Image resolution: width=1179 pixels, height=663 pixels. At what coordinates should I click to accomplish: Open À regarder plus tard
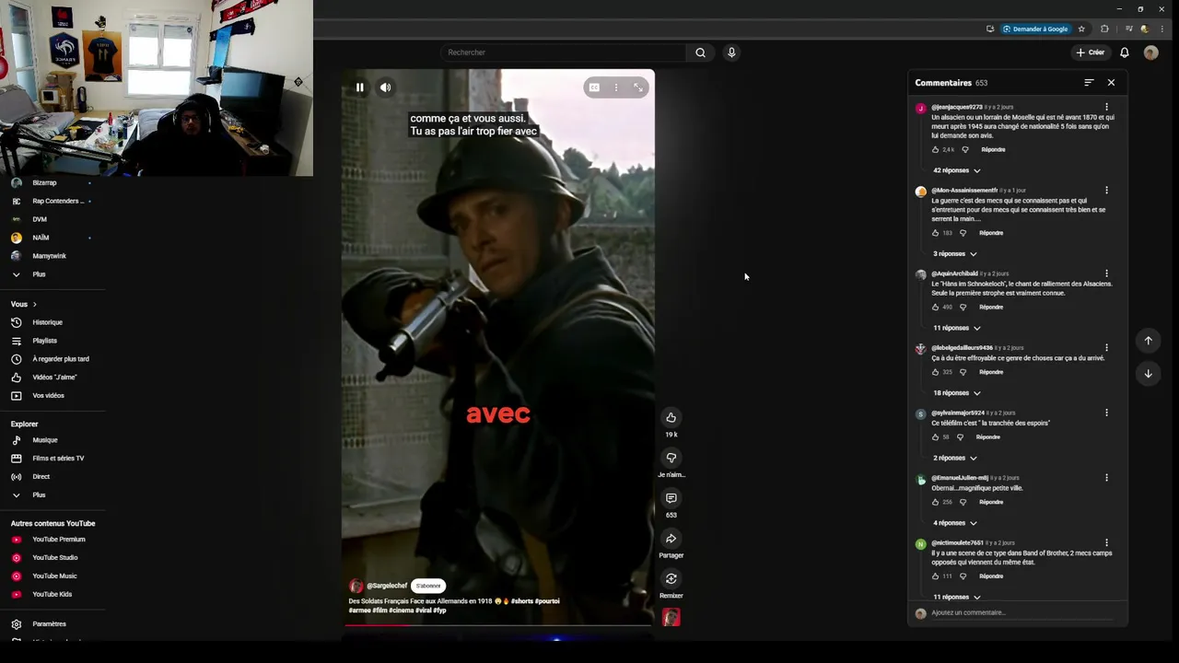tap(61, 359)
